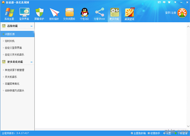Open 设置 in the status bar
This screenshot has width=190, height=136.
click(x=167, y=133)
